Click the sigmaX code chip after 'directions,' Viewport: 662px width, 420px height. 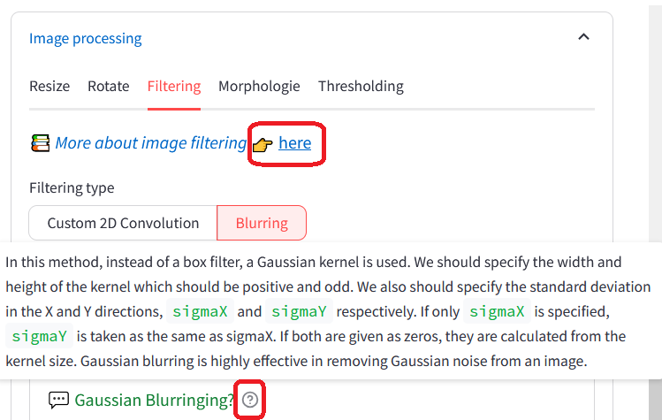pyautogui.click(x=201, y=311)
